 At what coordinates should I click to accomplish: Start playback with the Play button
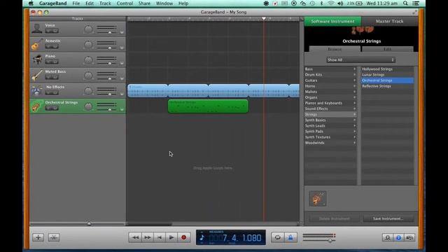(171, 237)
